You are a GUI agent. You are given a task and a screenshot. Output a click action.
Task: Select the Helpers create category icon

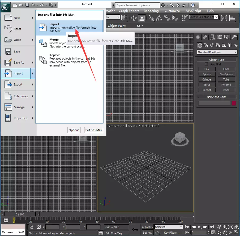[x=224, y=45]
